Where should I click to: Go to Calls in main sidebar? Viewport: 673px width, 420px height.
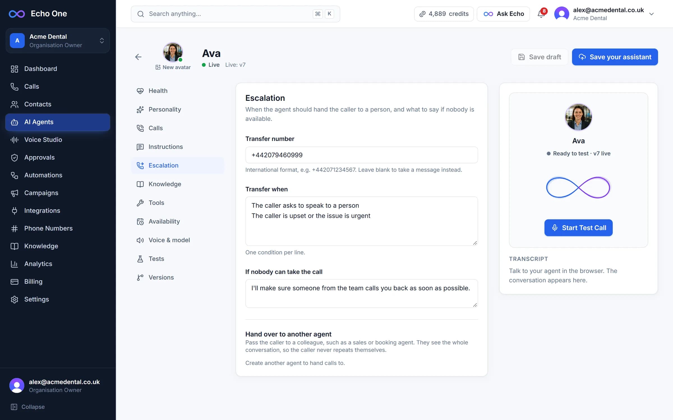point(57,87)
